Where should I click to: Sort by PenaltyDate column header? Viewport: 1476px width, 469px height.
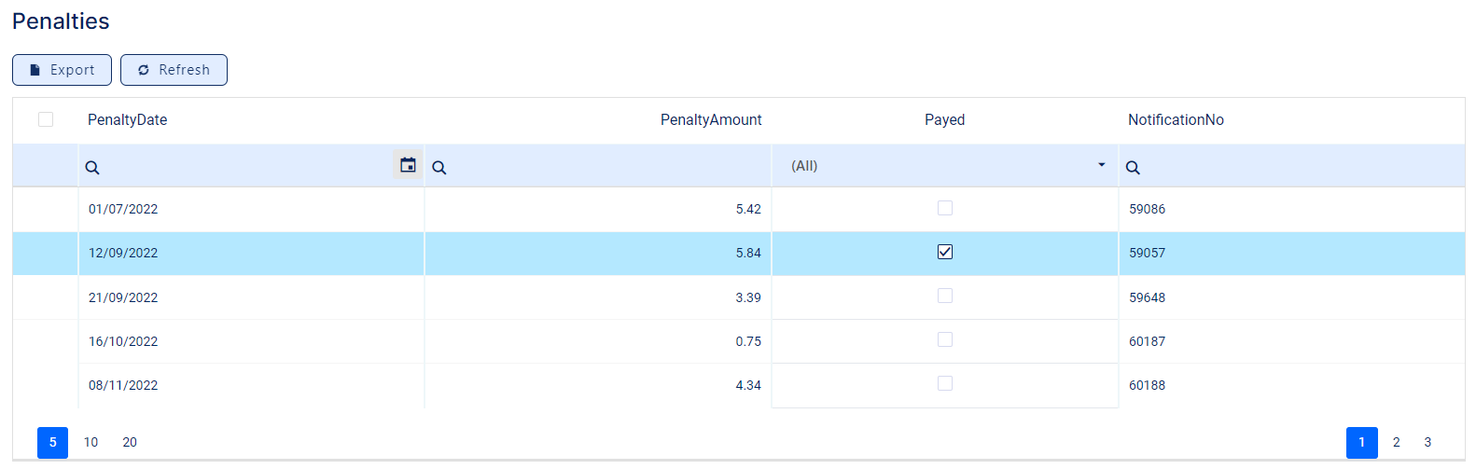tap(128, 119)
